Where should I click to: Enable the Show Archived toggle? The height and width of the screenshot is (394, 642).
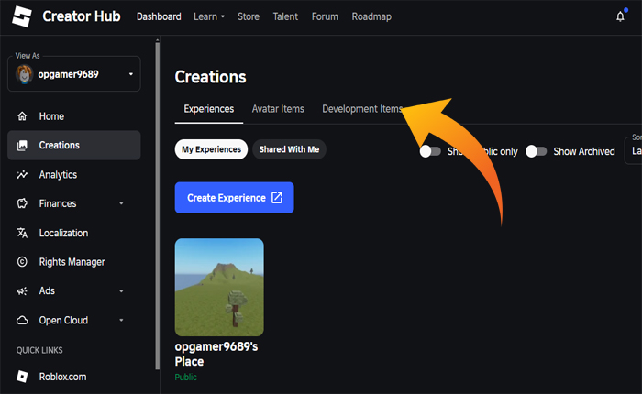[537, 151]
